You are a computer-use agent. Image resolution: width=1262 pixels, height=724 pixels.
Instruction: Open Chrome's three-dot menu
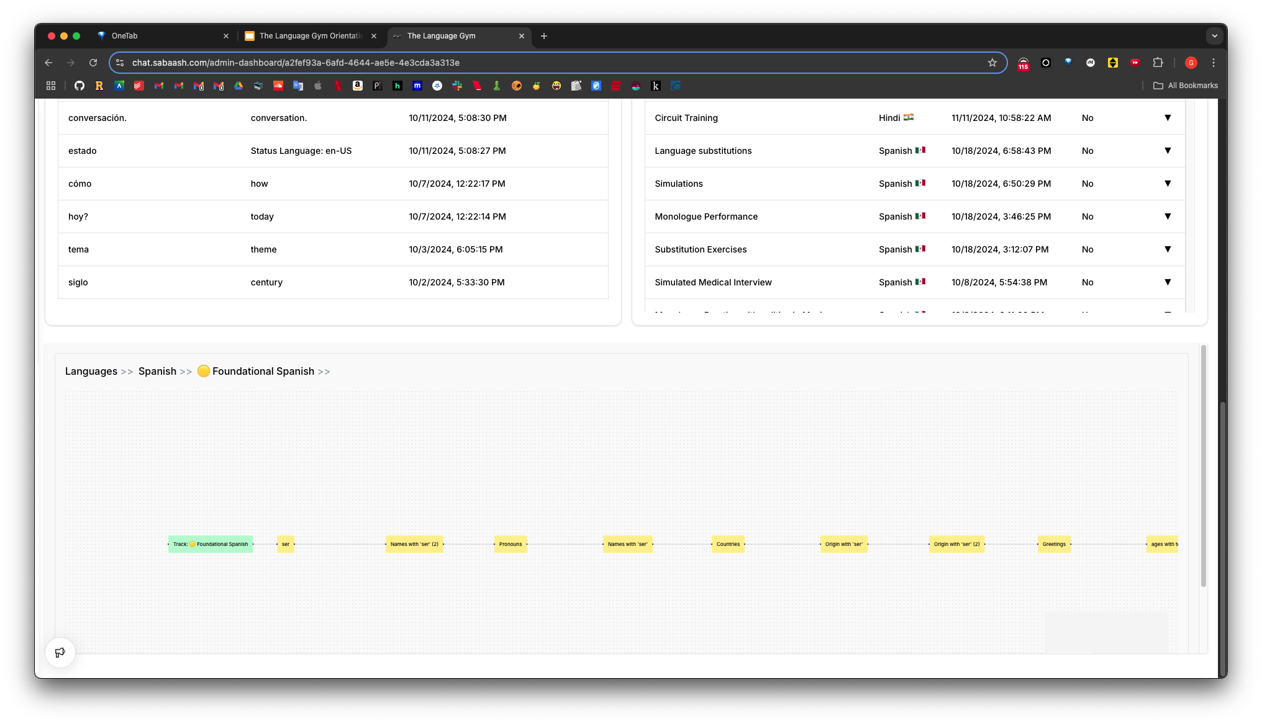1214,63
